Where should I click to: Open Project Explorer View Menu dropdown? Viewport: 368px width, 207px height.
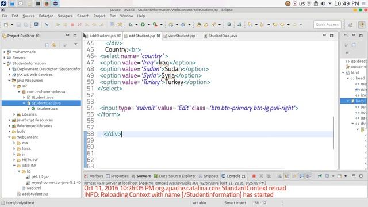coord(75,44)
